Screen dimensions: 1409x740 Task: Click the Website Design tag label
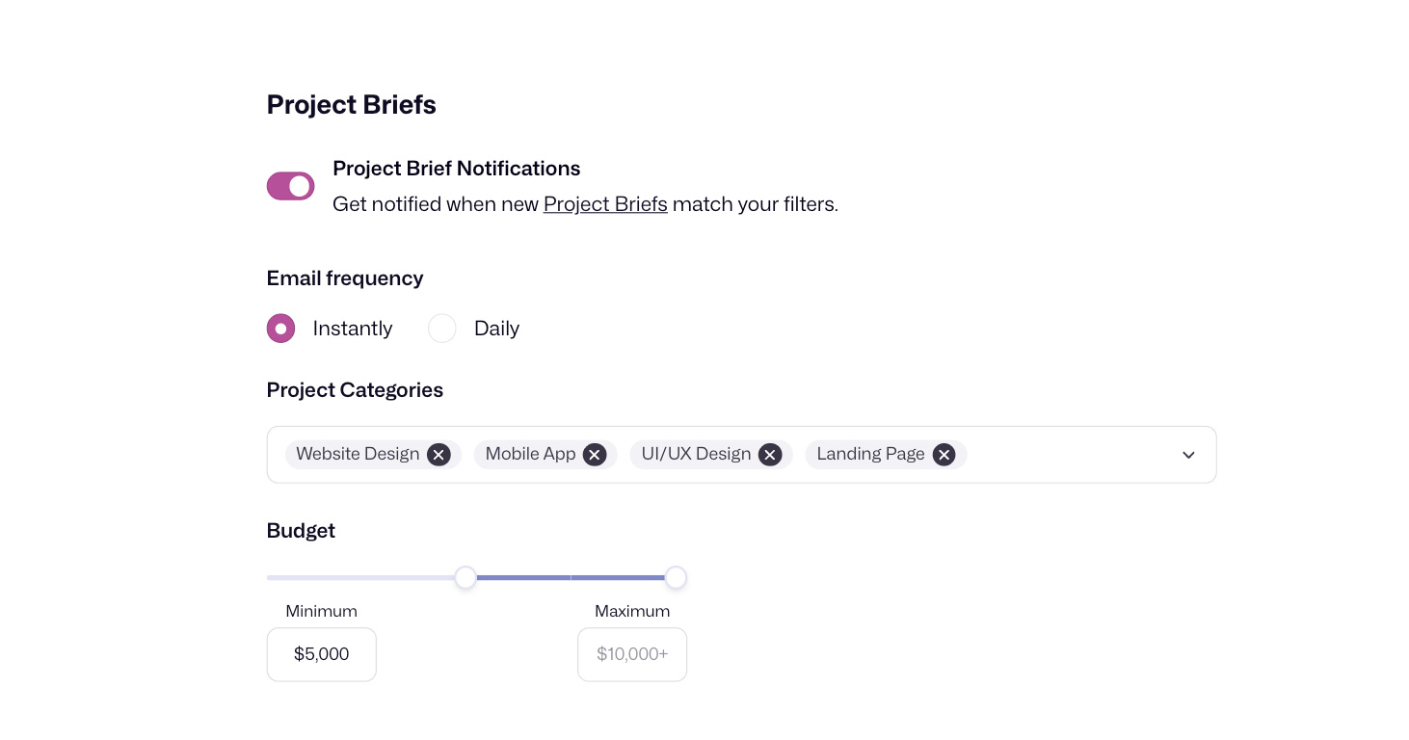coord(358,454)
